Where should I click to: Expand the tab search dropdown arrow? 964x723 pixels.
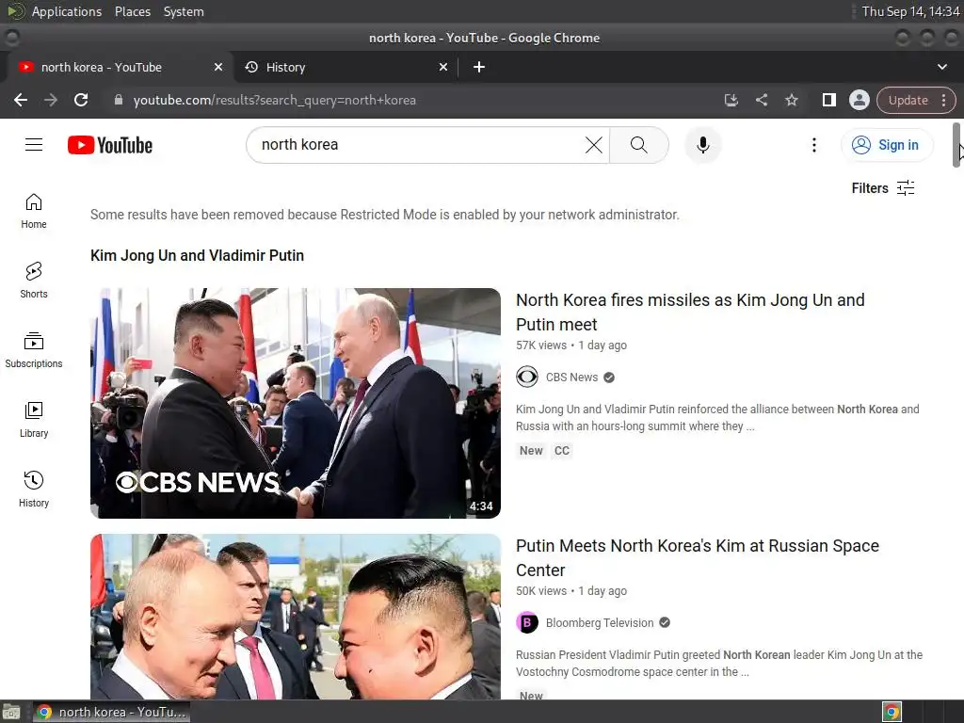point(941,67)
